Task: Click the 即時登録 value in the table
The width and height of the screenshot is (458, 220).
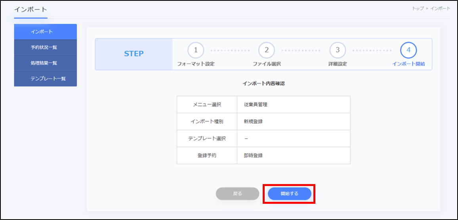Action: pos(253,156)
